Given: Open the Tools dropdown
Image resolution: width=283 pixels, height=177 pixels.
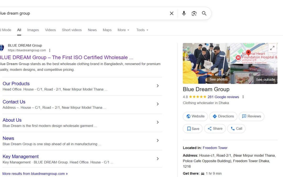Looking at the screenshot, I should (142, 30).
